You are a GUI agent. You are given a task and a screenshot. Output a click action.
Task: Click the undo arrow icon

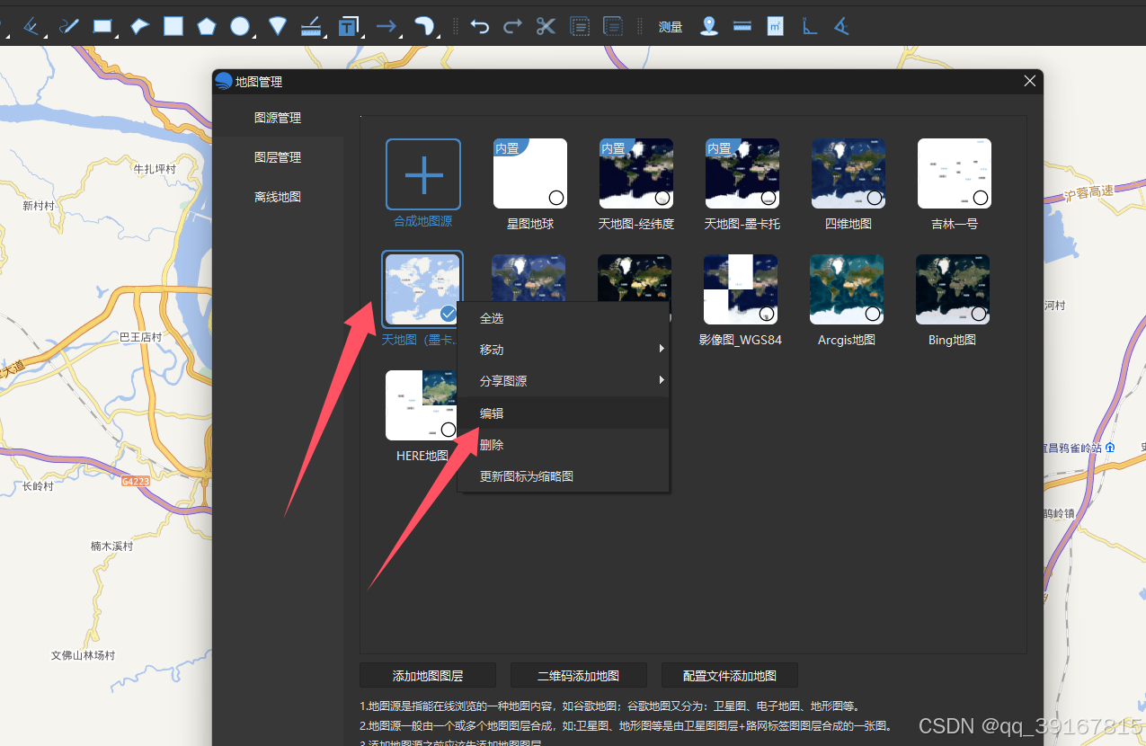(x=480, y=26)
